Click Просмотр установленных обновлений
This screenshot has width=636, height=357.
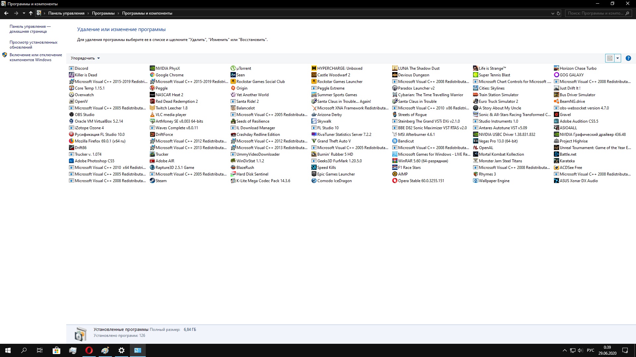(34, 45)
